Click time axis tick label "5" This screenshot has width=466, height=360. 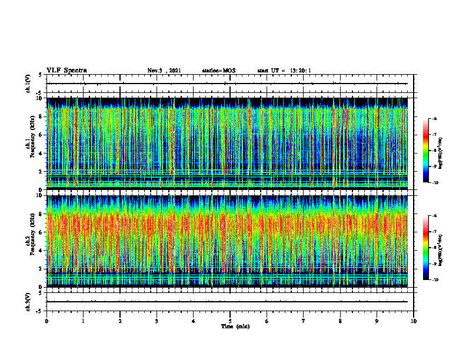[230, 321]
